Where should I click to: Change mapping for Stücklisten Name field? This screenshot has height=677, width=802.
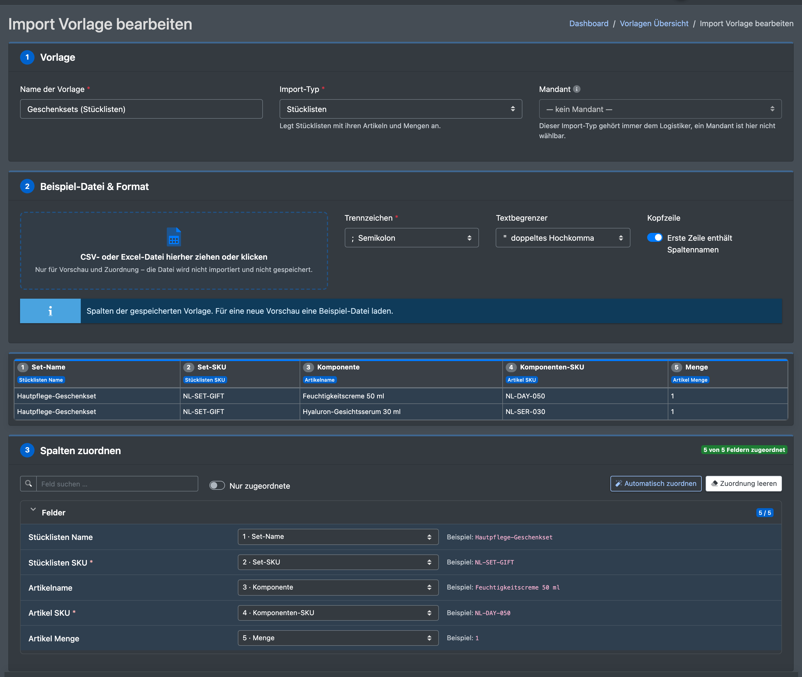pyautogui.click(x=338, y=537)
